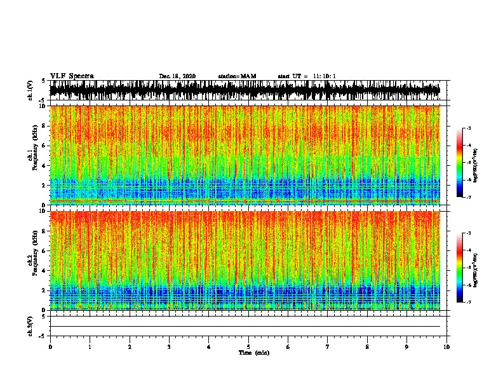The width and height of the screenshot is (503, 389).
Task: Click the -5 V tick on ch.3 waveform
Action: 43,336
